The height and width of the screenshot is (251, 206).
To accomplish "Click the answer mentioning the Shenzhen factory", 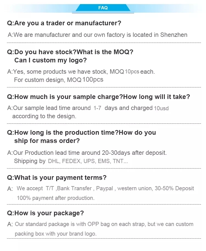I will [98, 35].
